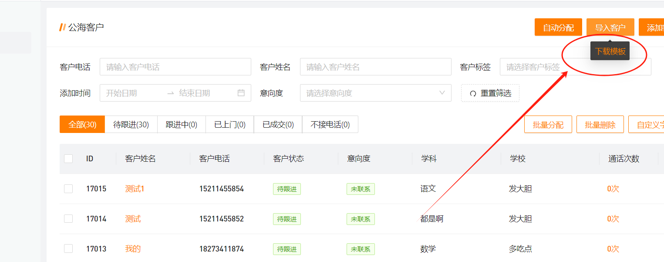The height and width of the screenshot is (262, 664).
Task: Switch to the 全部(30) tab
Action: [x=82, y=124]
